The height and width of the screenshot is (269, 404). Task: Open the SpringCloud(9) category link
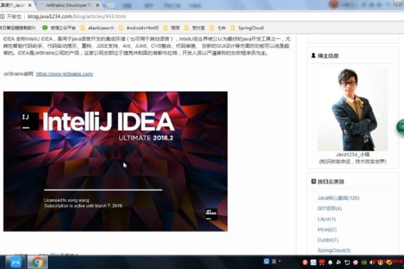[334, 250]
